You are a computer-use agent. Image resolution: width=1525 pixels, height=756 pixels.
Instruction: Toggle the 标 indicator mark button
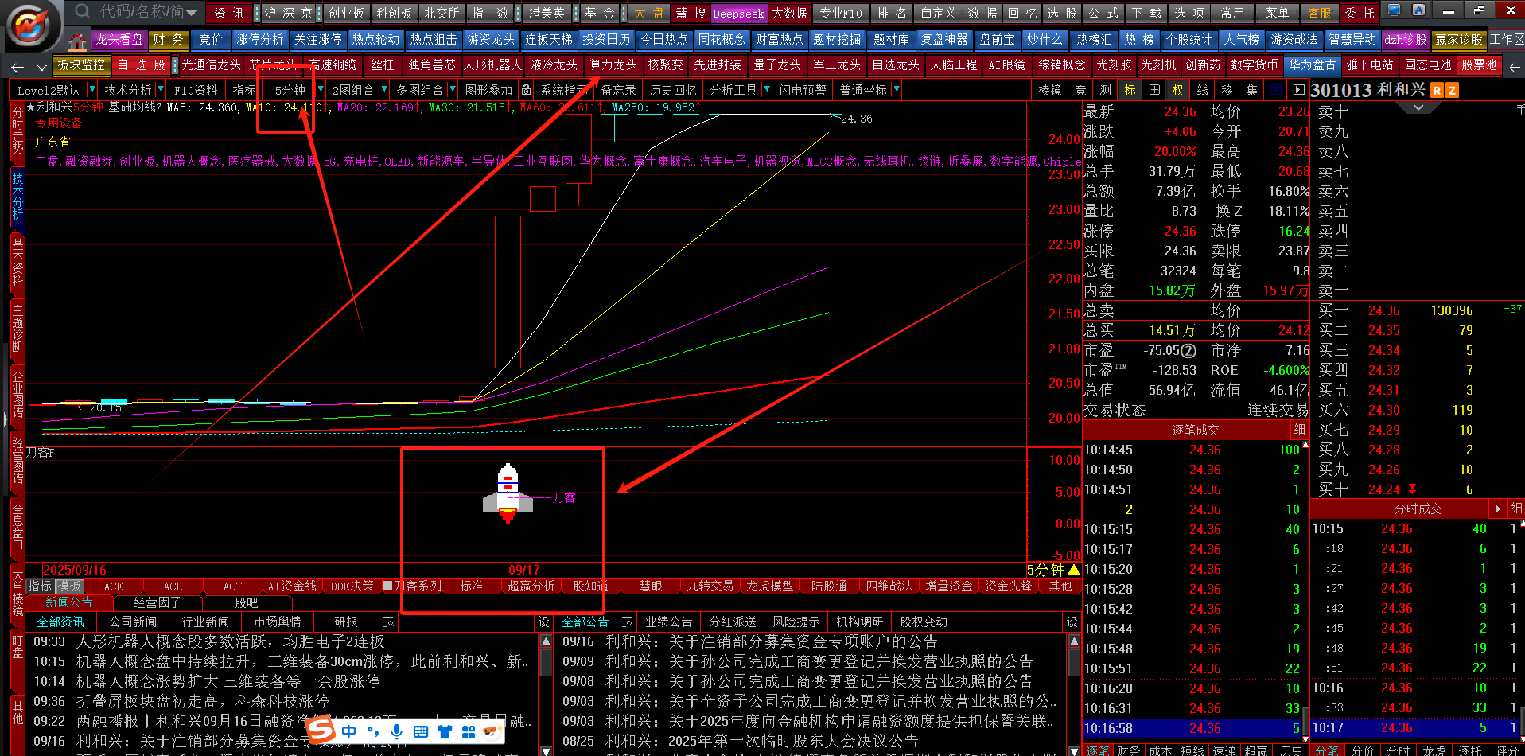point(1130,90)
